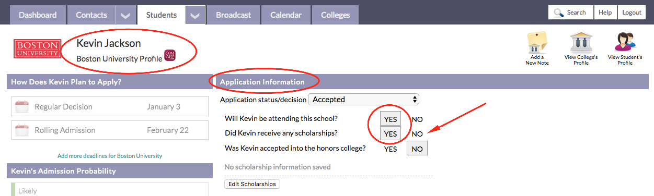654x196 pixels.
Task: Click the Likely admission probability bar
Action: [x=110, y=190]
